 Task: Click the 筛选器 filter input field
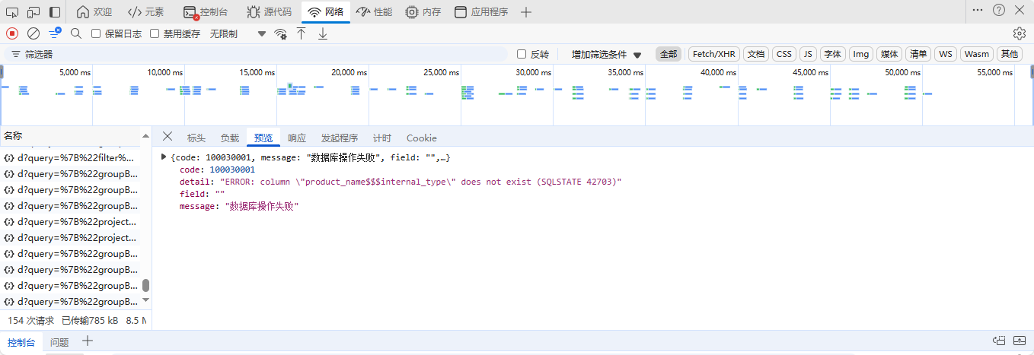click(x=255, y=55)
